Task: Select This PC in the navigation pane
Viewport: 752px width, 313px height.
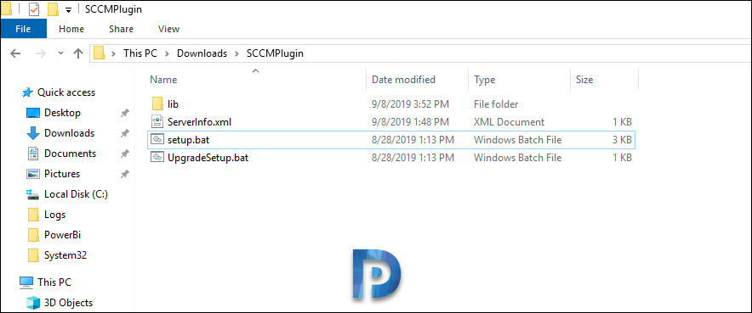Action: [54, 282]
